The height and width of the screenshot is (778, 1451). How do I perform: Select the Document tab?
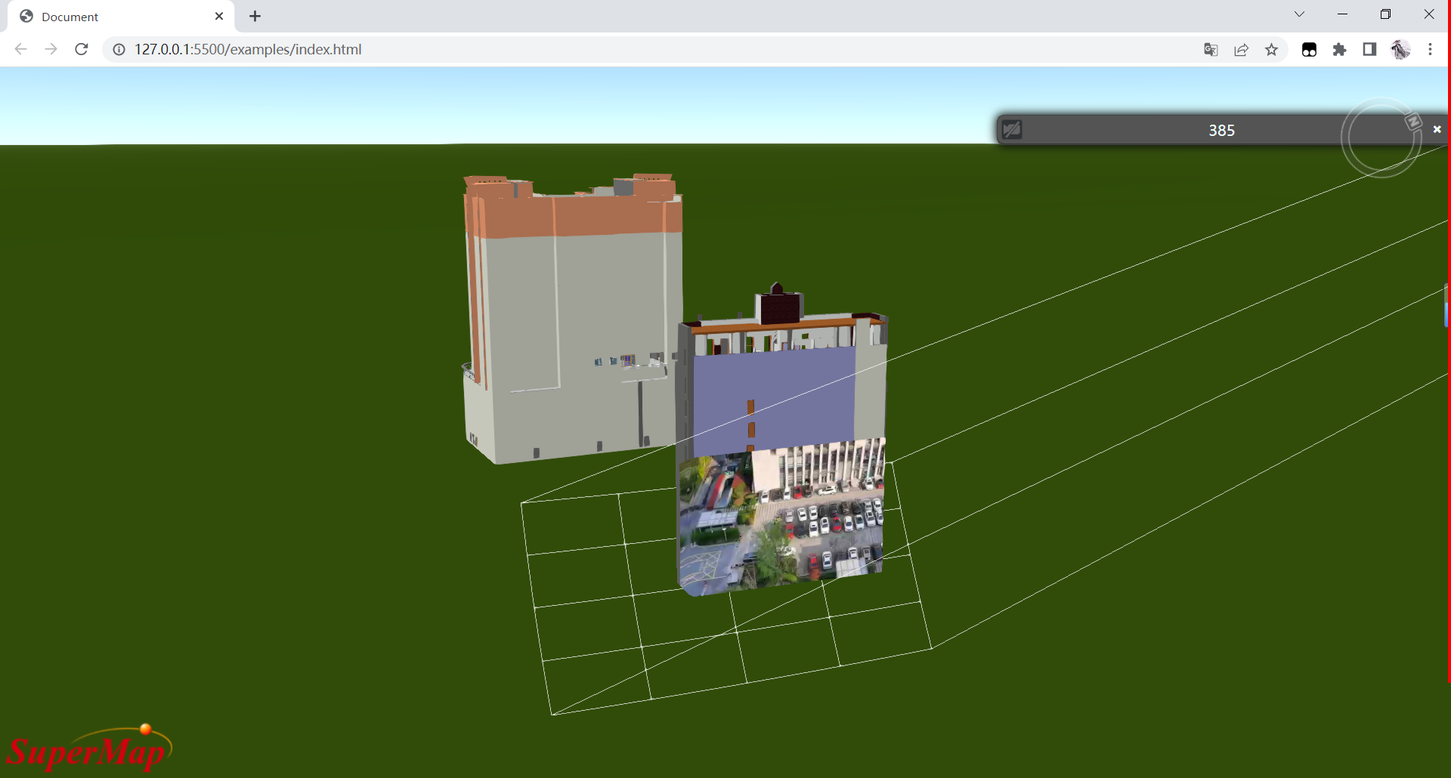[x=121, y=17]
